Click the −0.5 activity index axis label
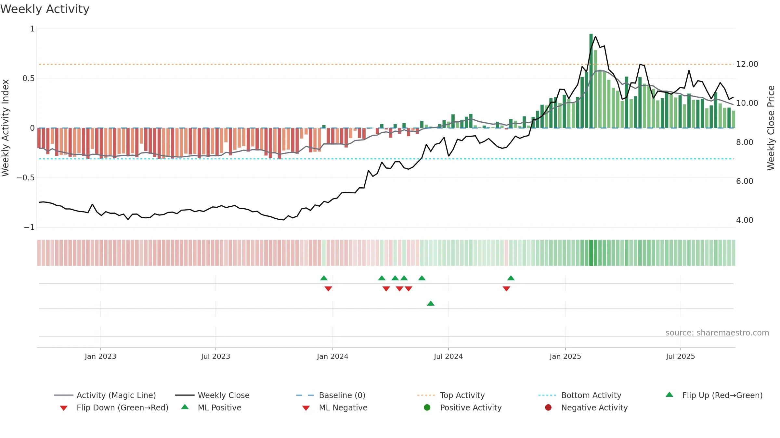The height and width of the screenshot is (438, 780). click(x=25, y=178)
